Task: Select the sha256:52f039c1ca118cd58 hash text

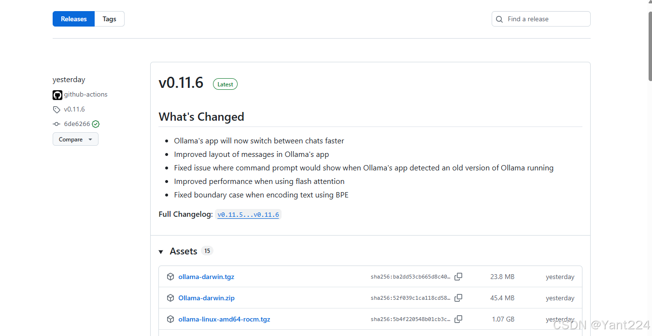Action: (x=411, y=298)
